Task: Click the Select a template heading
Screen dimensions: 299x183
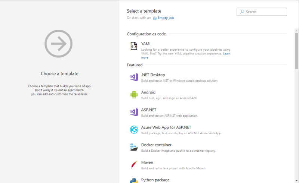Action: [144, 11]
